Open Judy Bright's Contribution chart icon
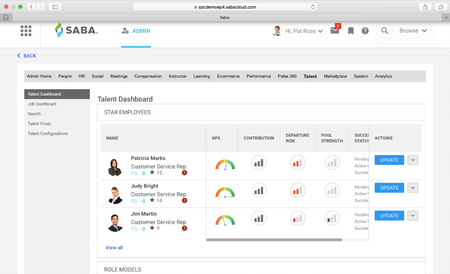450x274 pixels. [259, 190]
